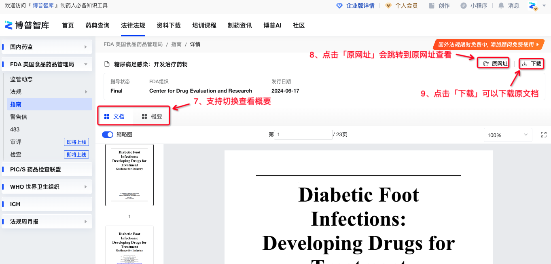The image size is (551, 264).
Task: Click the 国外法规限时免费中 promo banner
Action: tap(489, 44)
